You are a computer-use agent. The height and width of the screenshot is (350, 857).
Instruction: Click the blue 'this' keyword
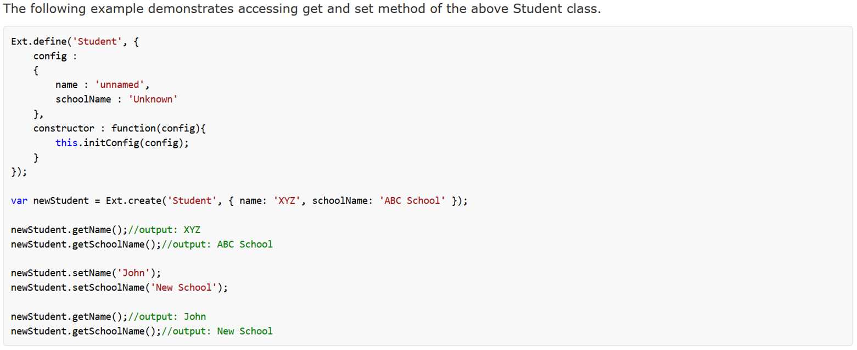tap(66, 143)
